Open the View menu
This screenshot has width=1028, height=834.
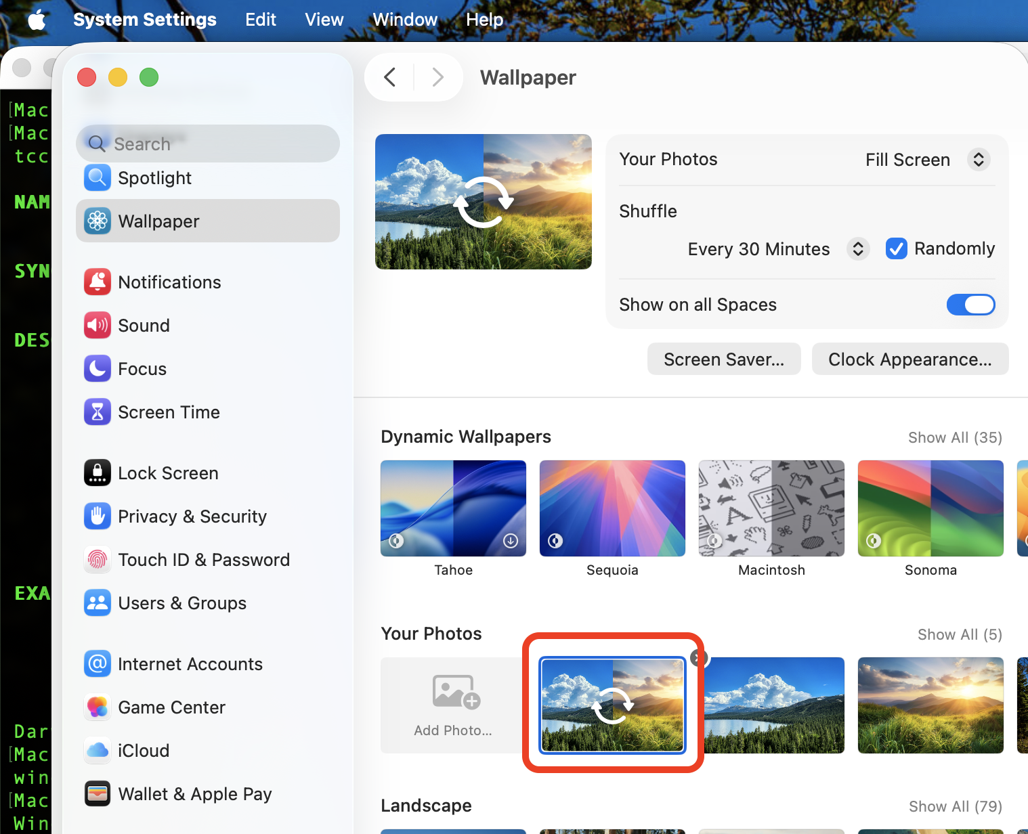point(324,20)
